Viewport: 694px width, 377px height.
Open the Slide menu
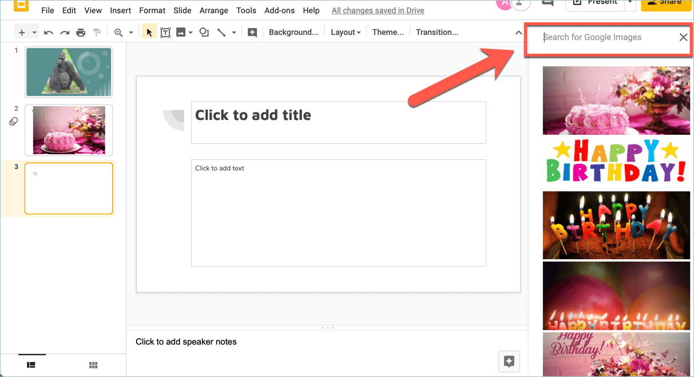click(182, 10)
